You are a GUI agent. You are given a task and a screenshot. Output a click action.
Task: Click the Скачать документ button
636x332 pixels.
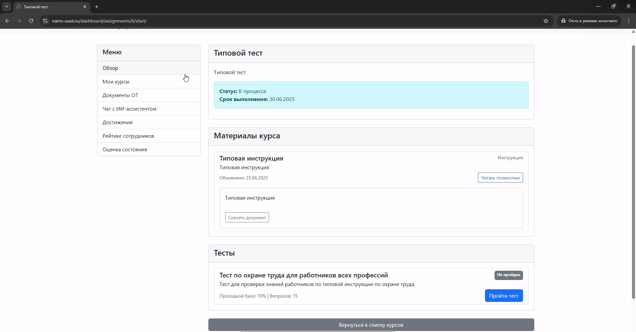[x=247, y=217]
